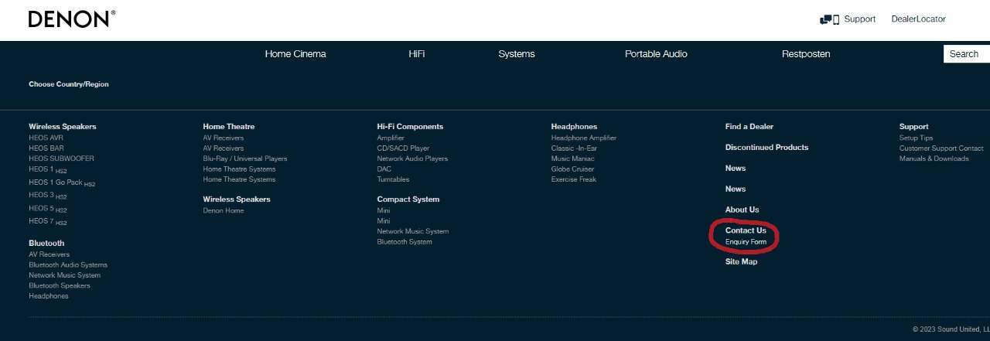
Task: Open the Music Maniac link
Action: coord(572,159)
